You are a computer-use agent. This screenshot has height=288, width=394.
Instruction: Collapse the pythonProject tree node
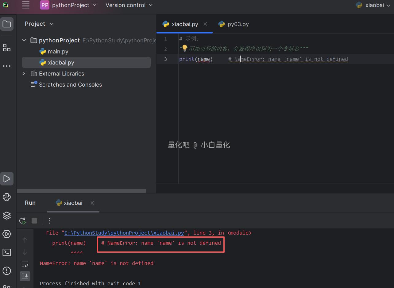pyautogui.click(x=24, y=41)
